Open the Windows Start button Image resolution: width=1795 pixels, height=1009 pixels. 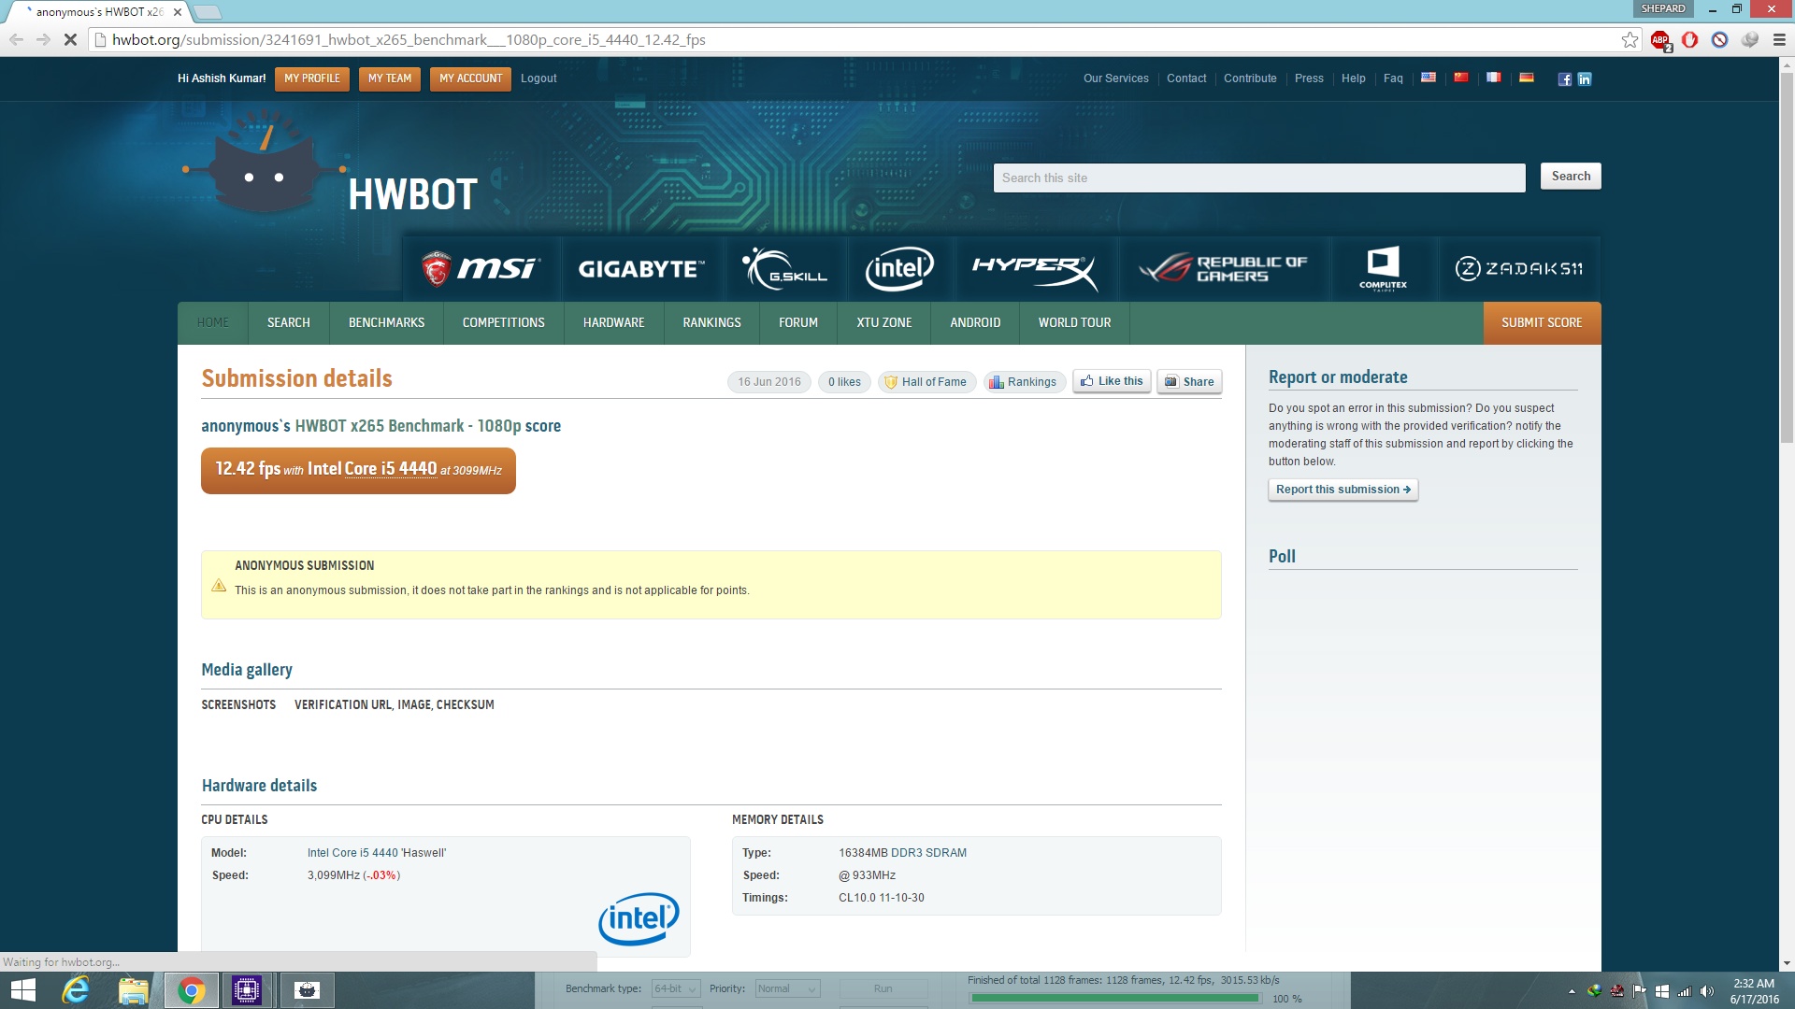22,990
